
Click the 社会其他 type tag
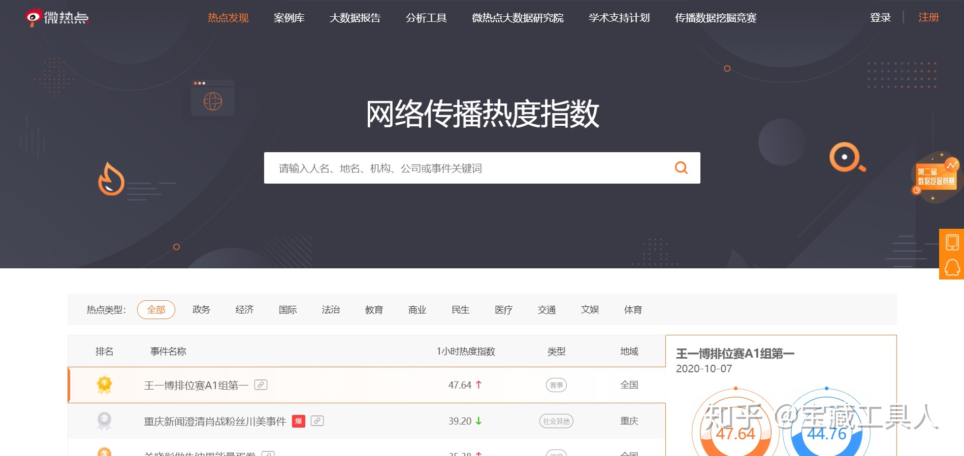(557, 421)
